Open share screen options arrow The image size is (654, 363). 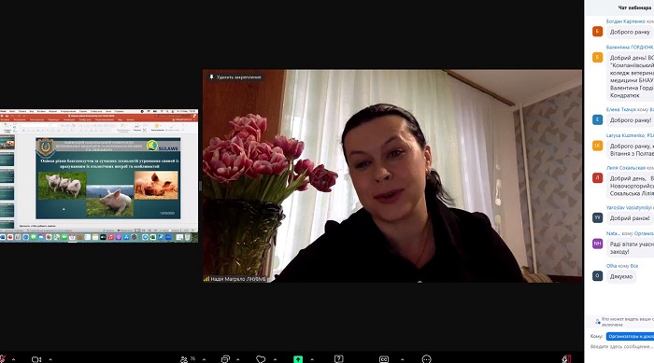[312, 359]
